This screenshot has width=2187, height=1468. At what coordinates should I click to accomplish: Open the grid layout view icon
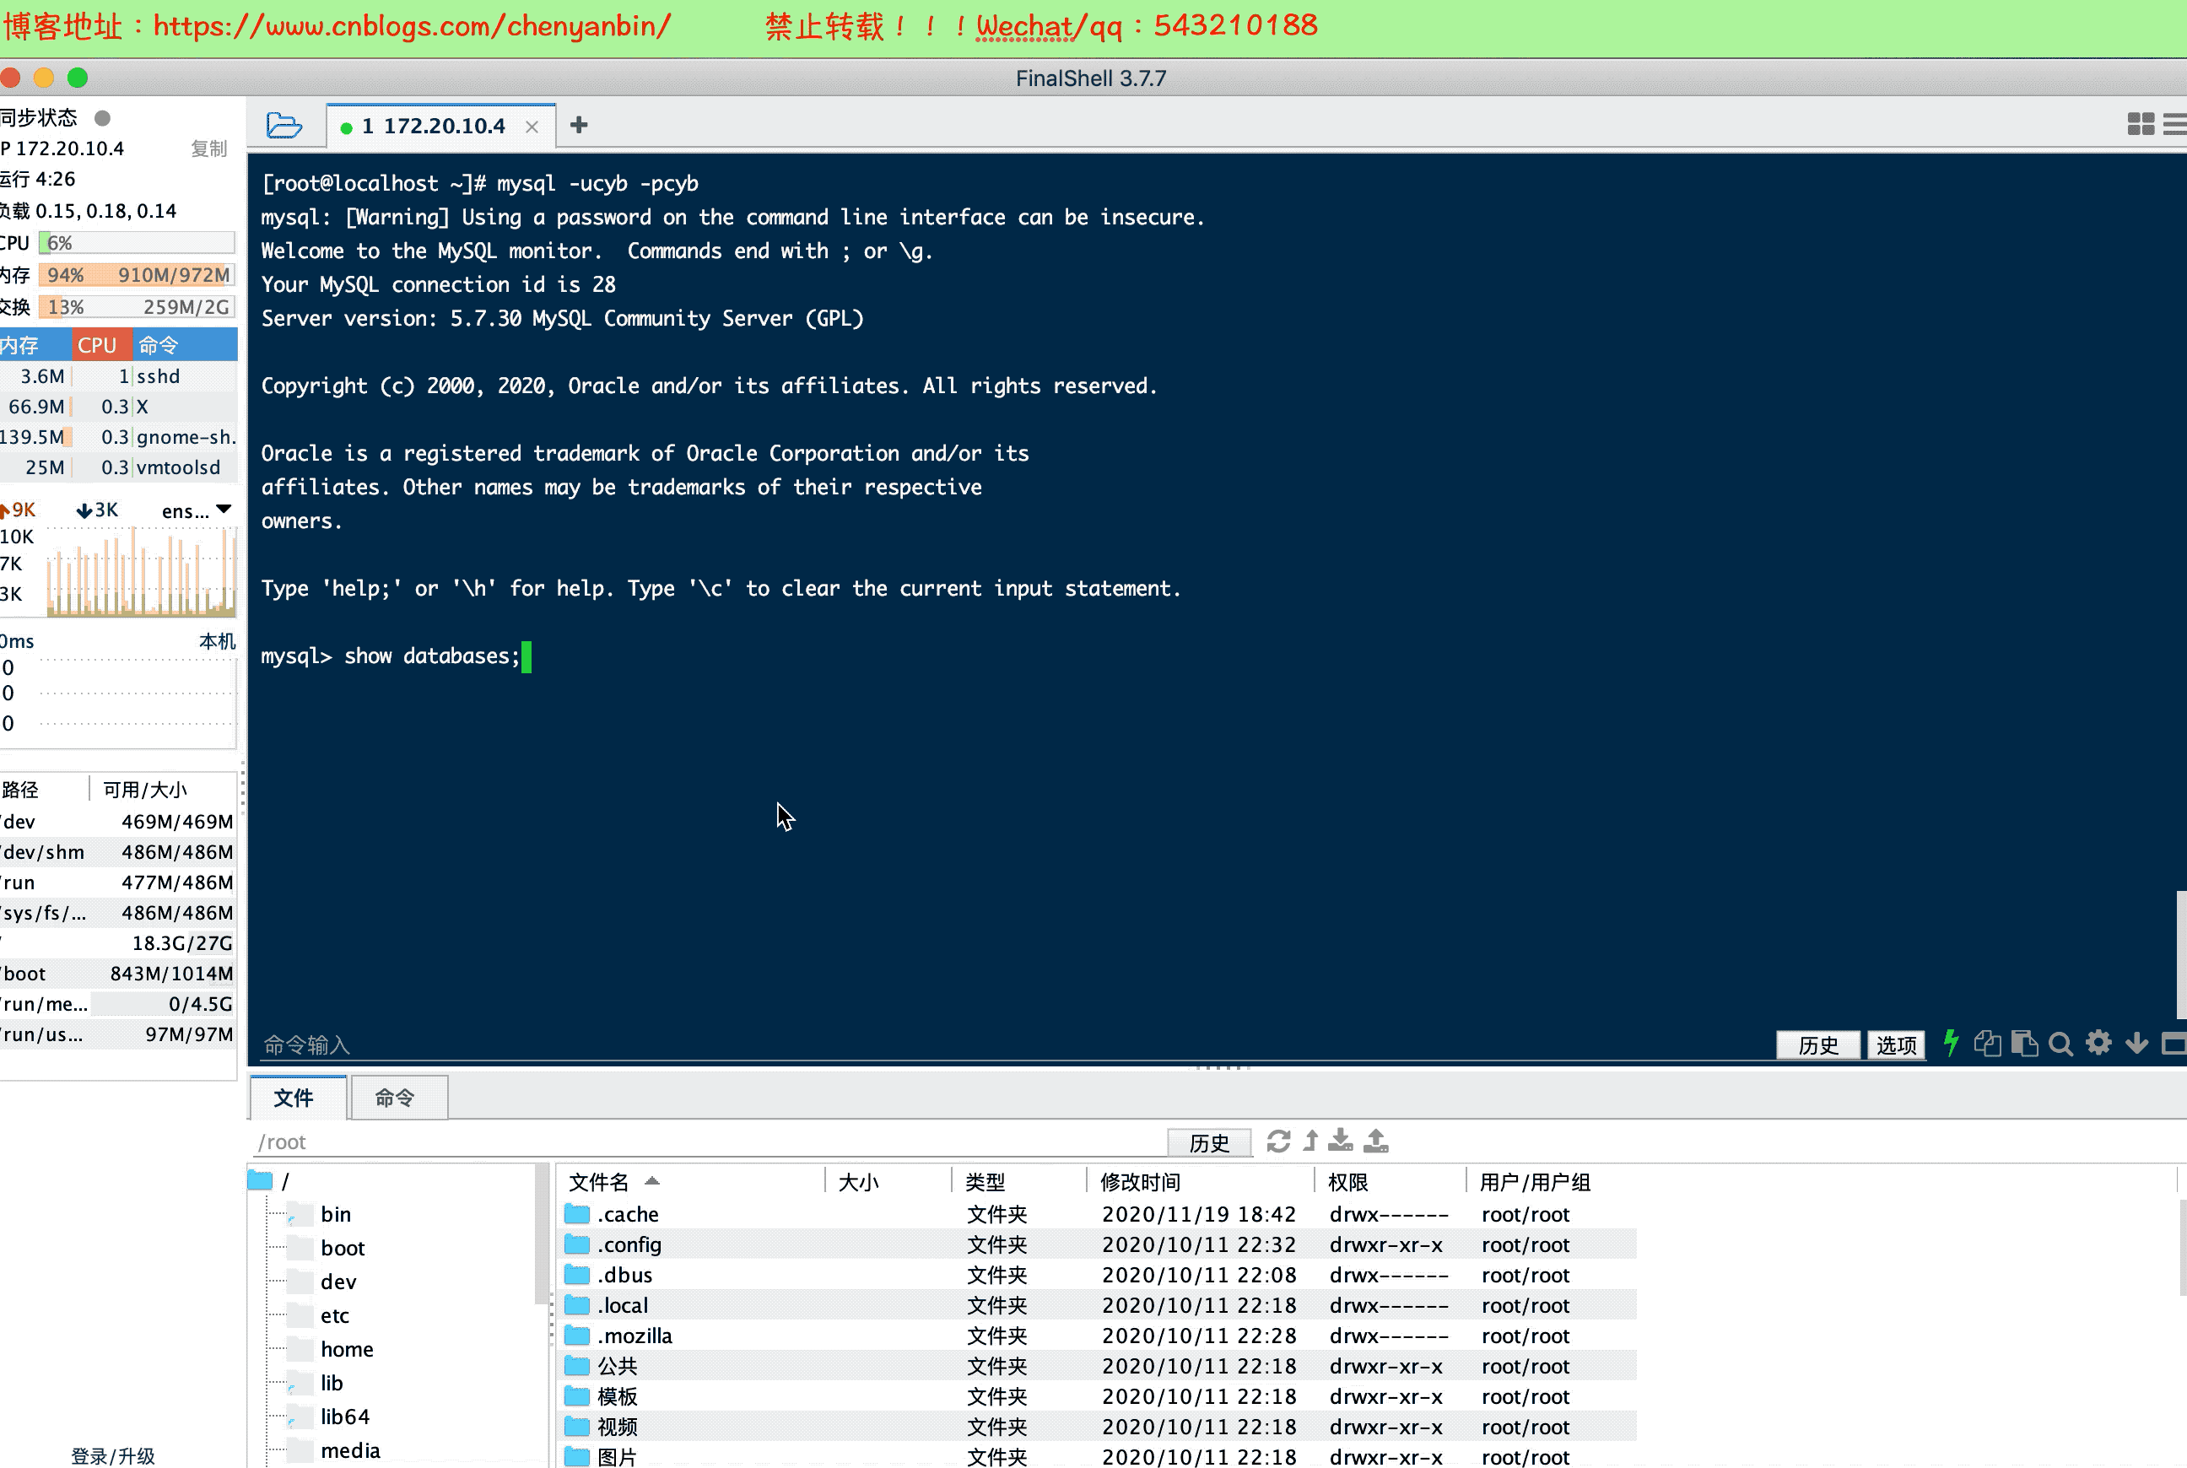[x=2141, y=123]
